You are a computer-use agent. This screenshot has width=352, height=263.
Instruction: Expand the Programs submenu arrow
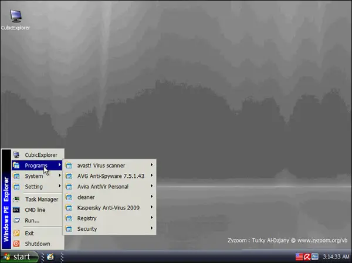pos(59,165)
